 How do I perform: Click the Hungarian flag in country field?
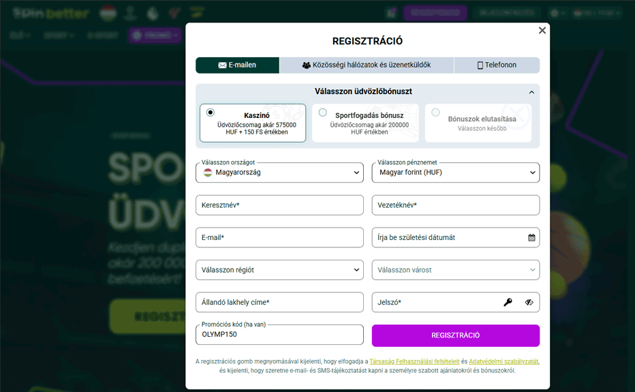coord(207,172)
